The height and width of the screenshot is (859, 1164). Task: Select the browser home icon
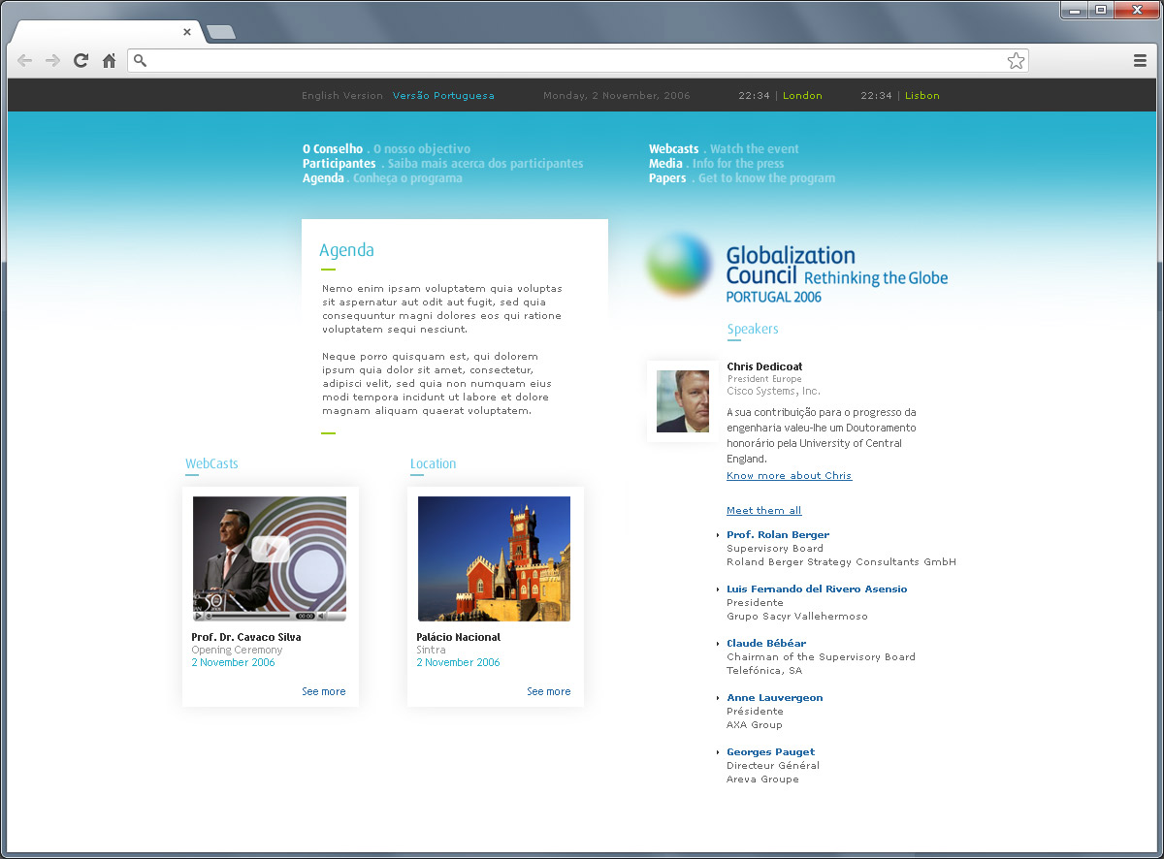(x=109, y=60)
